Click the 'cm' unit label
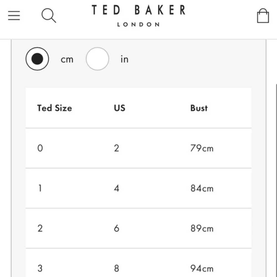277x277 pixels. pyautogui.click(x=67, y=60)
